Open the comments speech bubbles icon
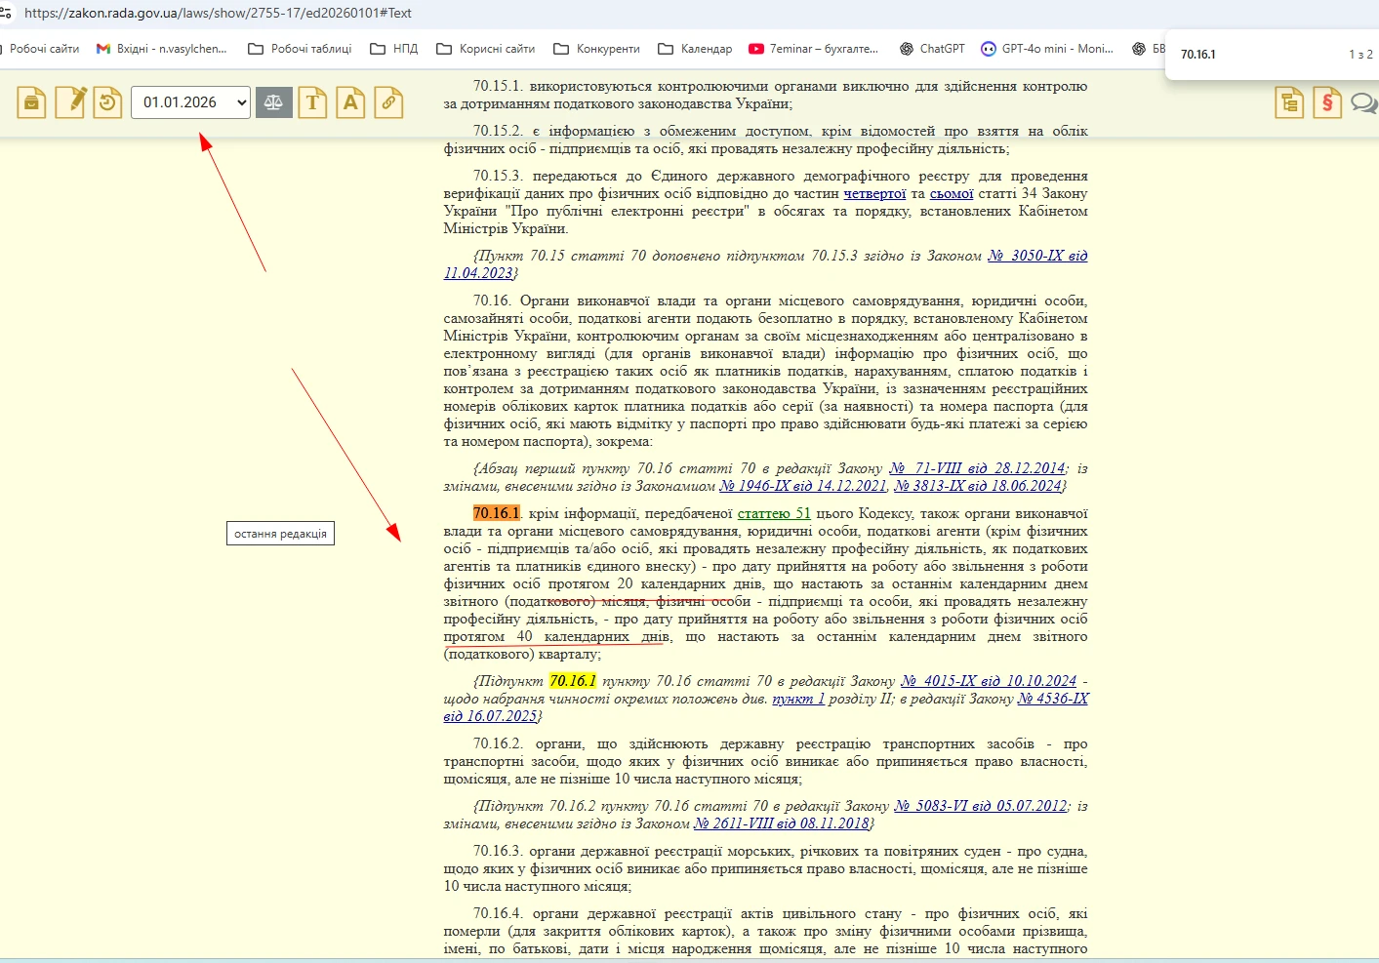Viewport: 1379px width, 963px height. 1363,102
